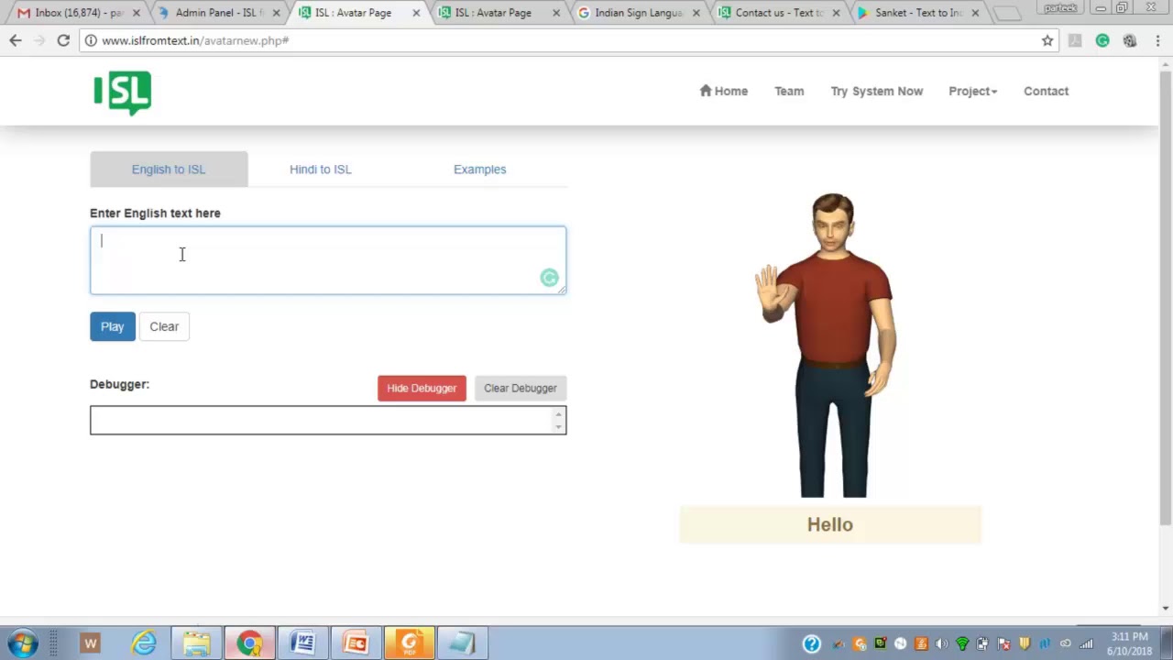Open Internet Explorer from the taskbar

pos(144,643)
